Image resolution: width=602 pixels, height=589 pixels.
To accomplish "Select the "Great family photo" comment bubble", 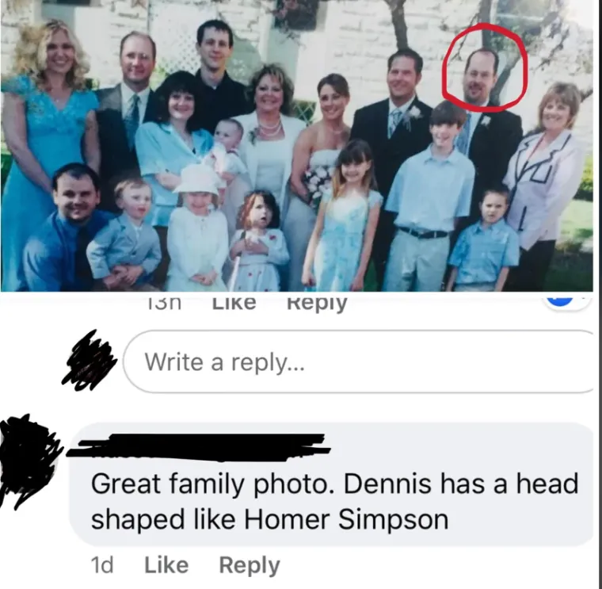I will tap(332, 484).
